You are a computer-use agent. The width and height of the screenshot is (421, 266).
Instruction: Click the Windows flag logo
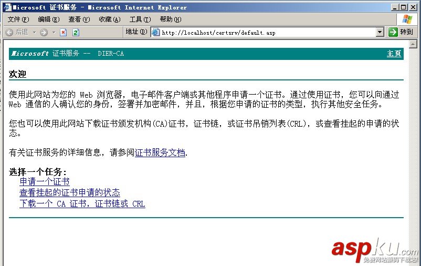pos(407,19)
